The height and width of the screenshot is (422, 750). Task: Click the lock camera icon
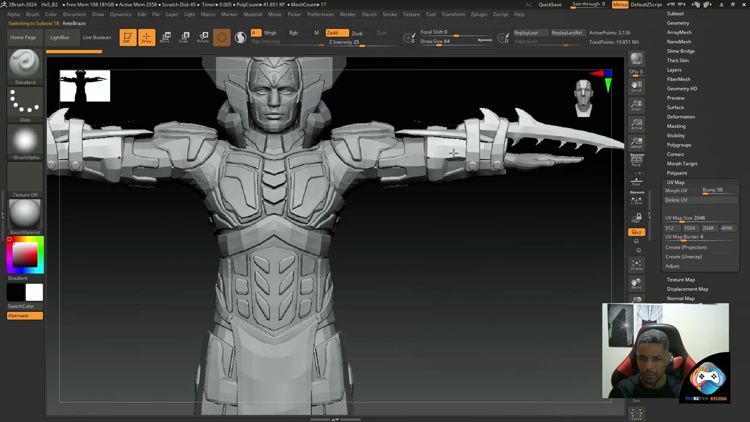(x=637, y=217)
